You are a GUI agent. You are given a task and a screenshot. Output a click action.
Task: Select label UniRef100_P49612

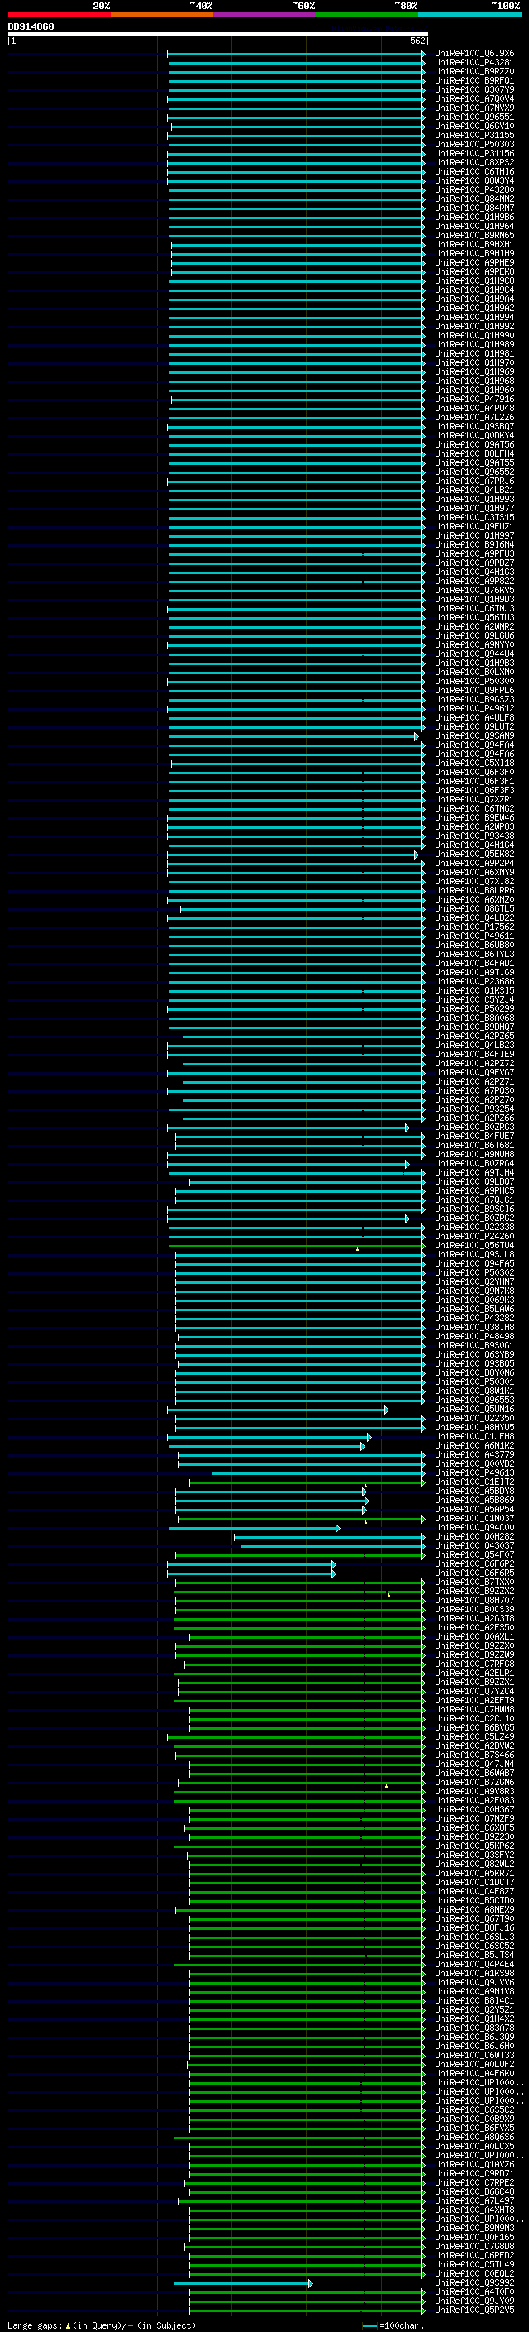pyautogui.click(x=474, y=709)
